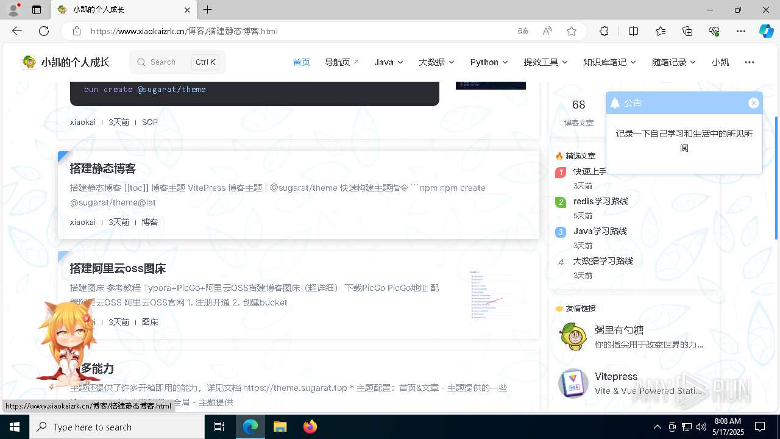This screenshot has height=439, width=780.
Task: Click the 图床 tag on the oss article
Action: click(150, 322)
